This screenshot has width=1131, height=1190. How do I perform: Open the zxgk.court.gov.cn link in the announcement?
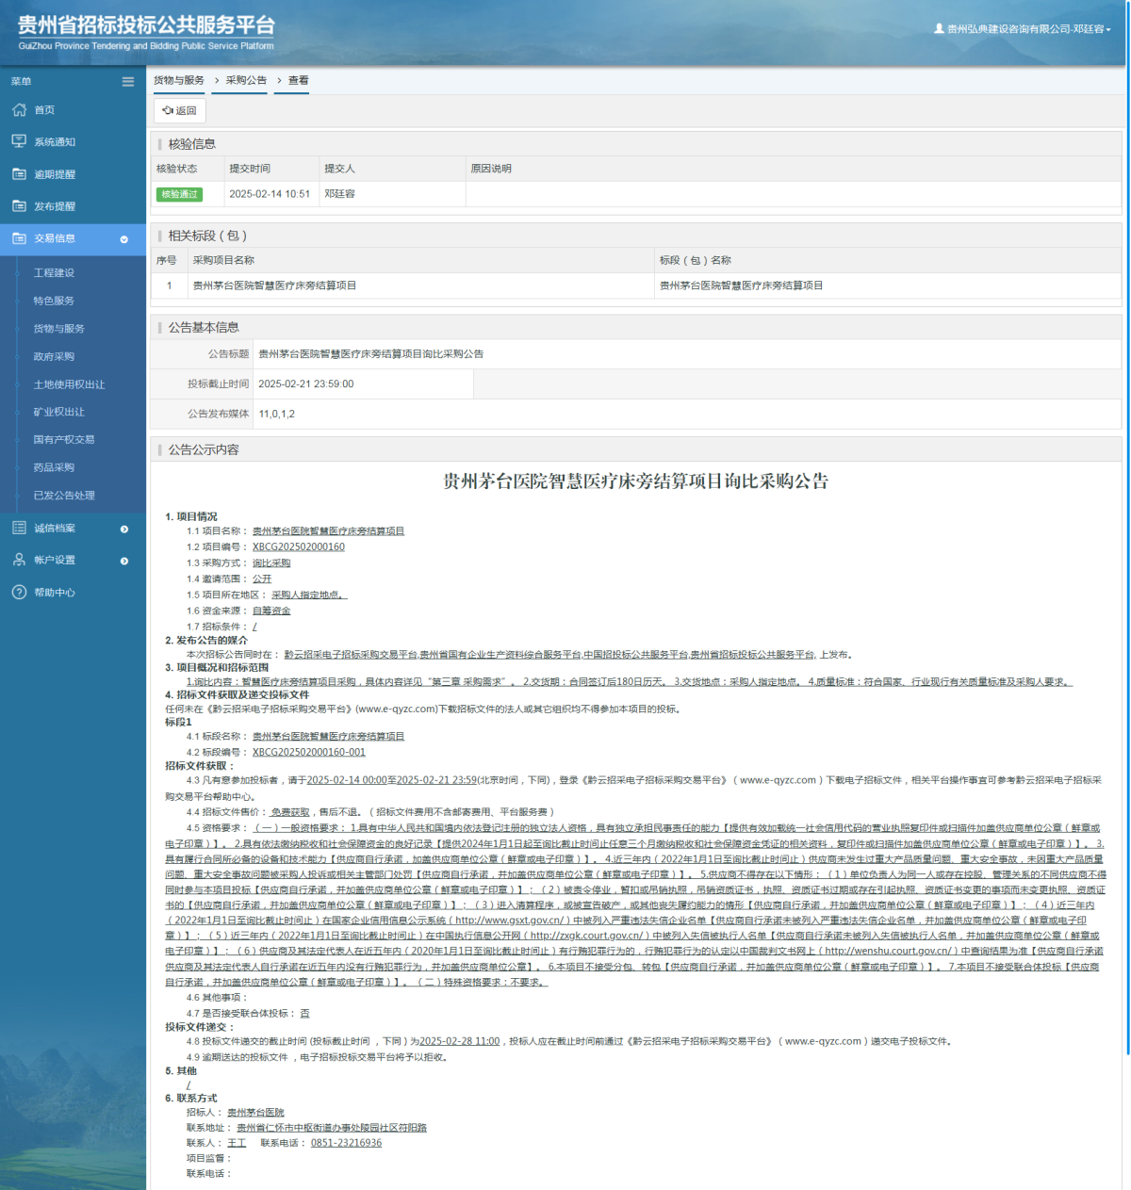[587, 936]
